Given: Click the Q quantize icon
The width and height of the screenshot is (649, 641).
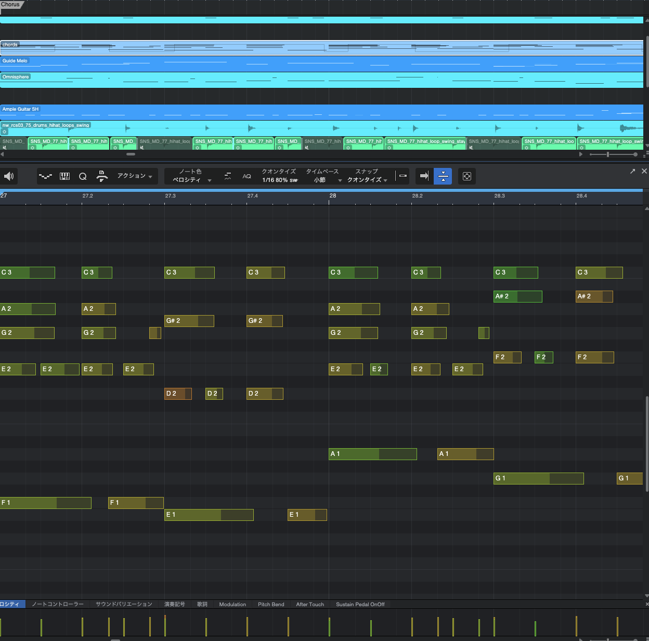Looking at the screenshot, I should [83, 176].
